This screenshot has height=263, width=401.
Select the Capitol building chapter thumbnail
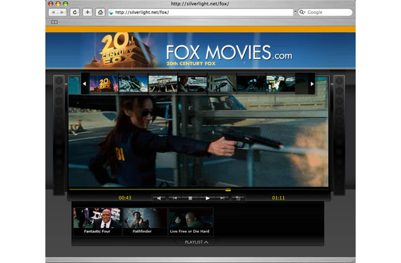click(x=133, y=84)
